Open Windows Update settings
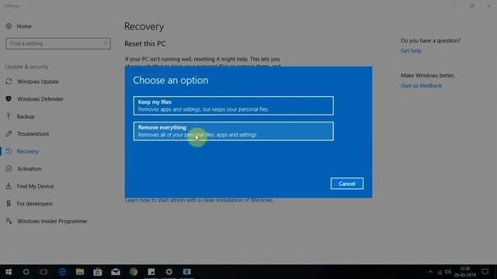Viewport: 497px width, 279px height. 38,81
